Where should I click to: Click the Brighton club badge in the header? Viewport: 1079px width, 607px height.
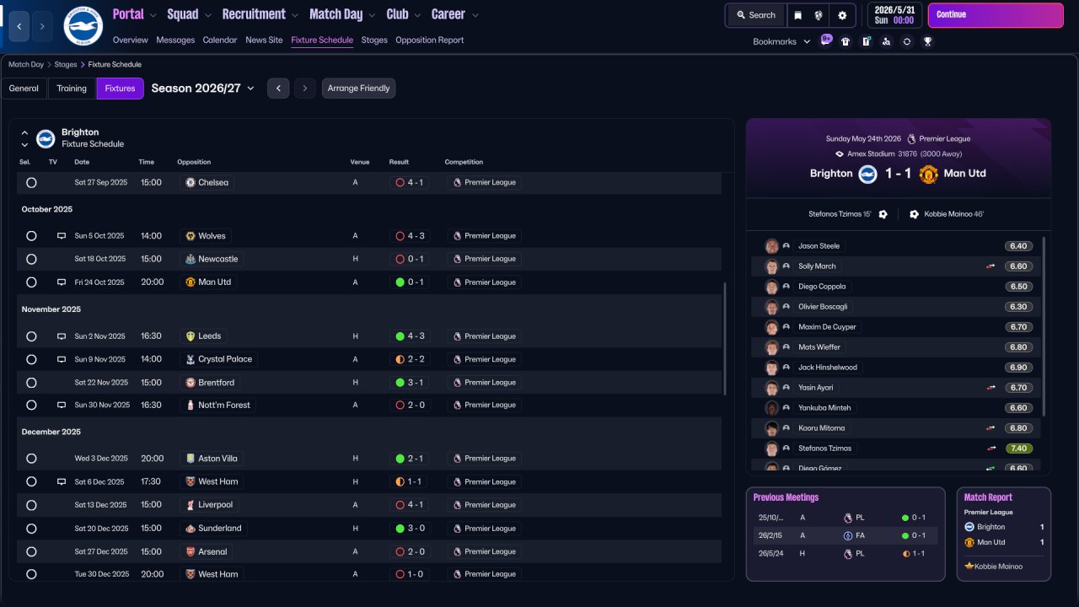[83, 26]
